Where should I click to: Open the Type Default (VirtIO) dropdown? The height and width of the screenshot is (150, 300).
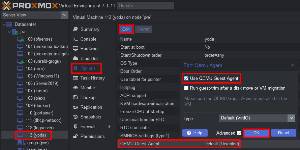click(x=291, y=118)
